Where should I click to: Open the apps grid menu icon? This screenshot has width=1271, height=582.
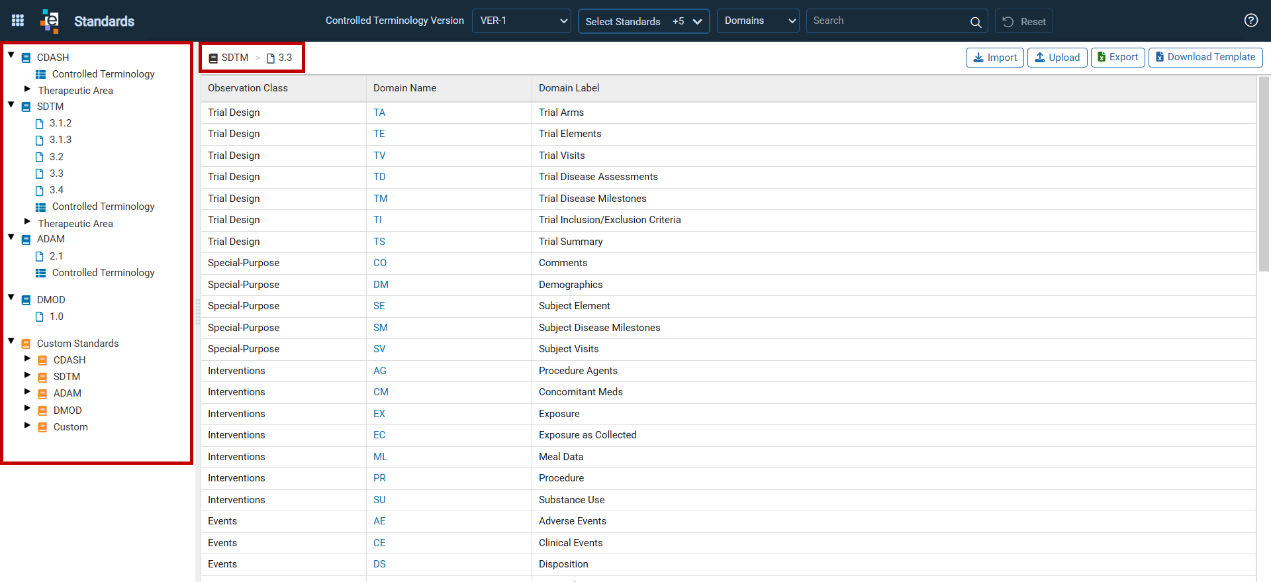(x=18, y=21)
